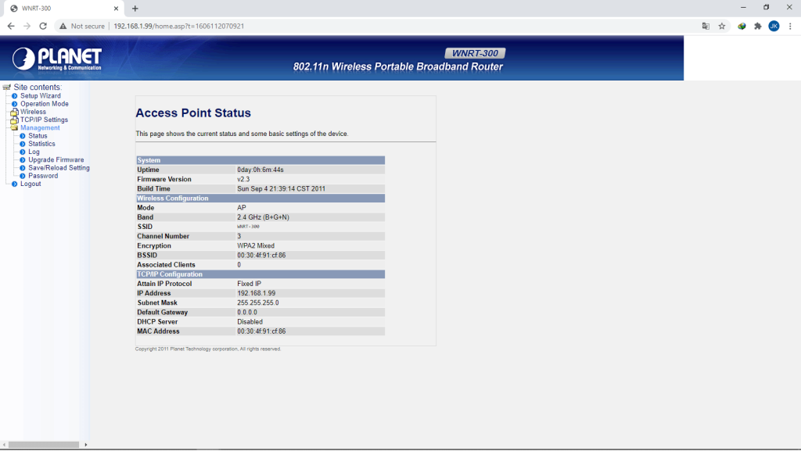Viewport: 801px width, 451px height.
Task: Open a new browser tab
Action: point(135,8)
